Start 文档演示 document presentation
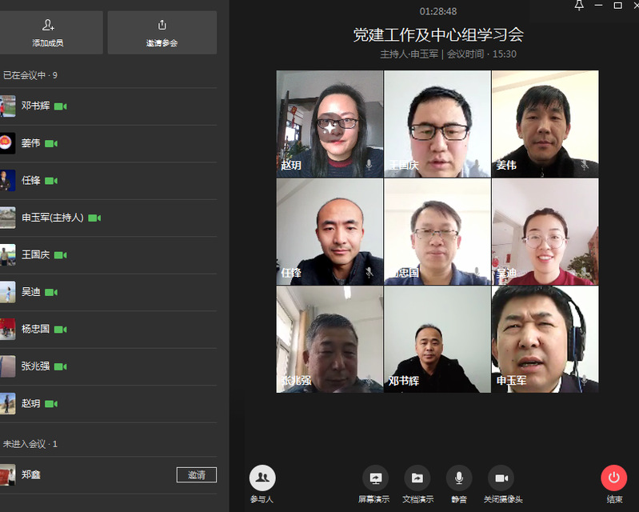The width and height of the screenshot is (639, 512). [417, 478]
